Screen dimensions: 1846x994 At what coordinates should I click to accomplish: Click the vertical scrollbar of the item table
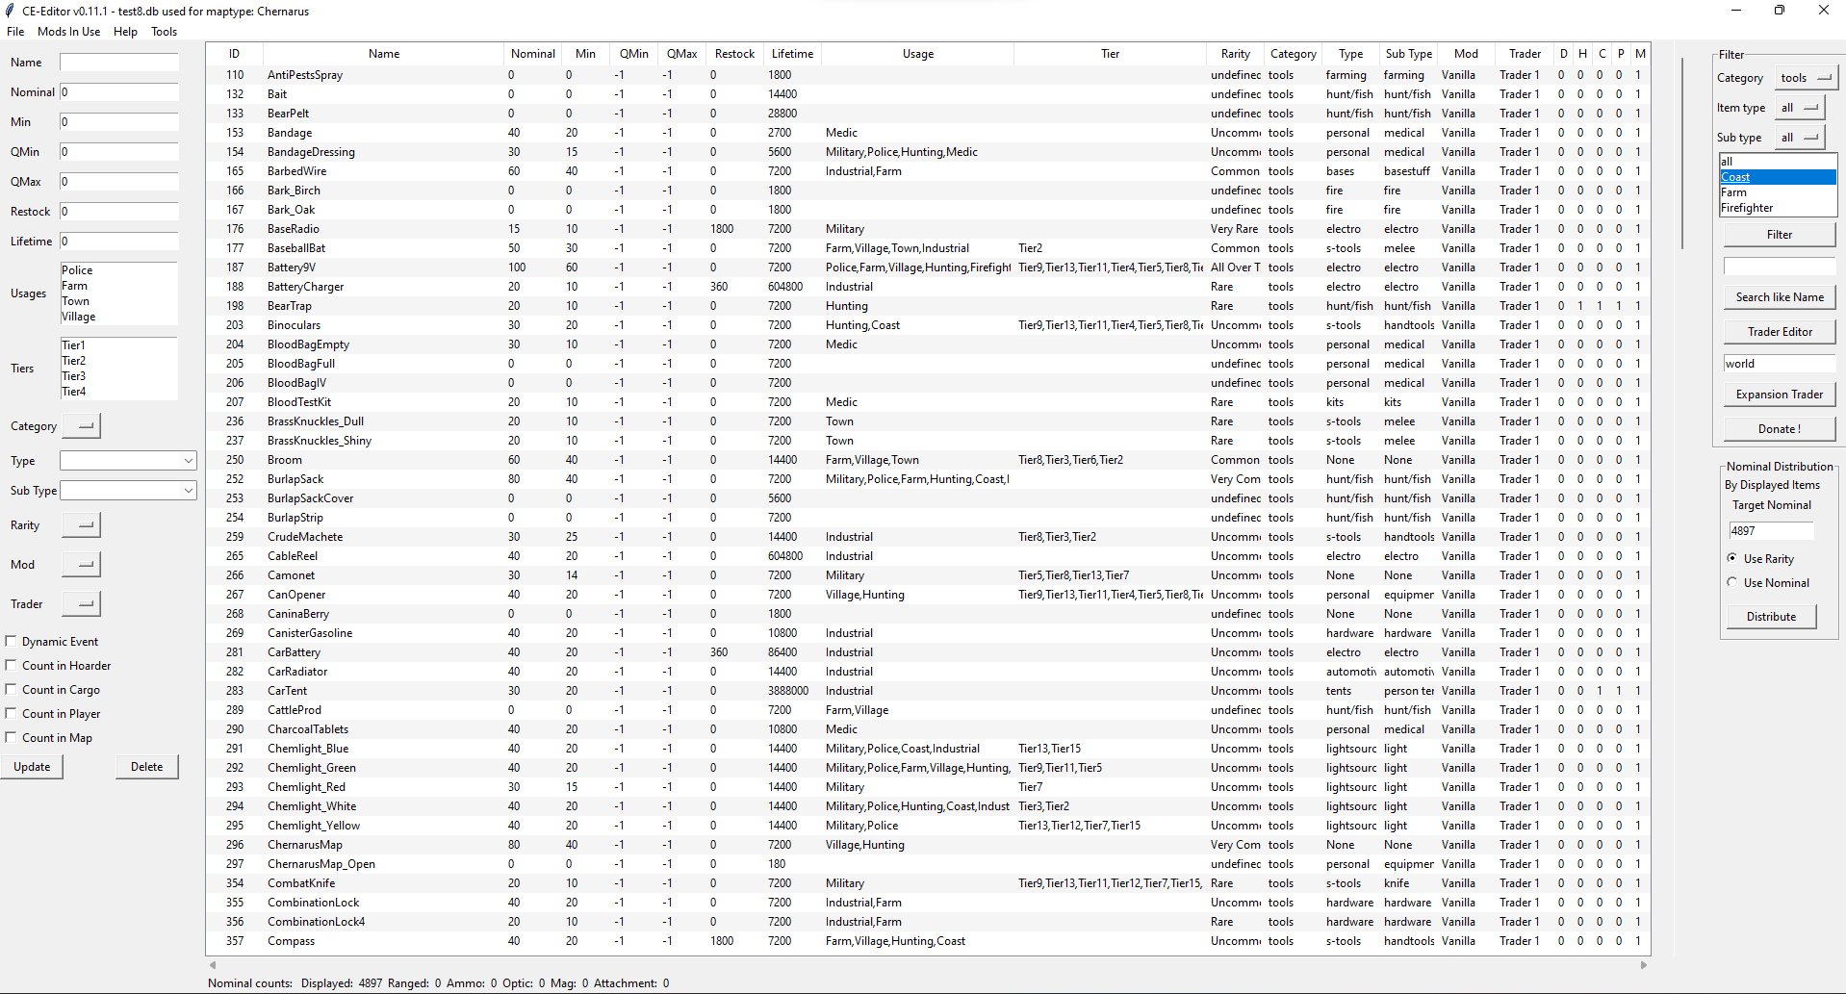1682,154
